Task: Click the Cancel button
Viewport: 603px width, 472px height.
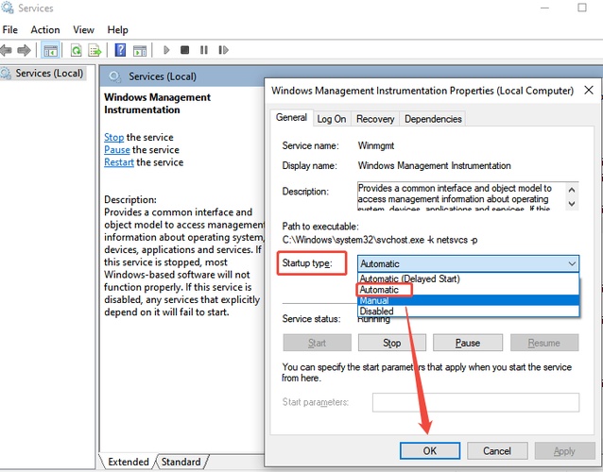Action: tap(497, 451)
